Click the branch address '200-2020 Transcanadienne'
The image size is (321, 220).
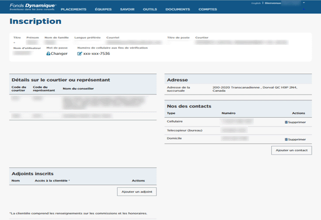coord(254,89)
